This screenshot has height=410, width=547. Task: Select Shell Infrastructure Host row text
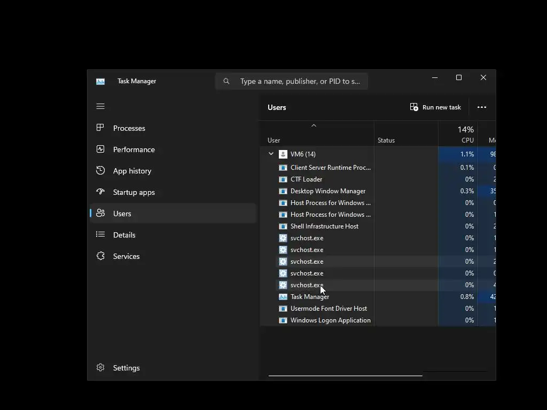(x=324, y=226)
